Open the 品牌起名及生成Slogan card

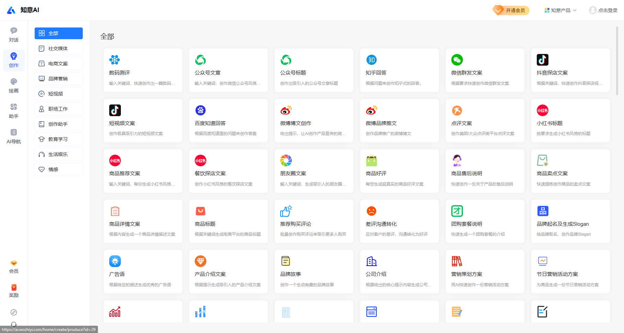point(570,221)
